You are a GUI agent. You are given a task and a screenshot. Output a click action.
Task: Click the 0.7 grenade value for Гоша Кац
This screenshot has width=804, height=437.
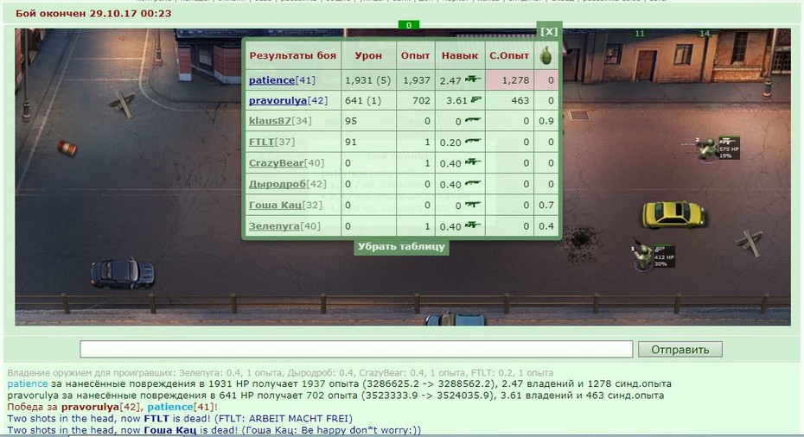[x=546, y=205]
